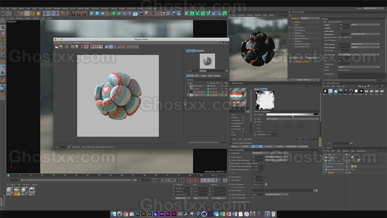
Task: Open the gradient Type dropdown
Action: (292, 119)
